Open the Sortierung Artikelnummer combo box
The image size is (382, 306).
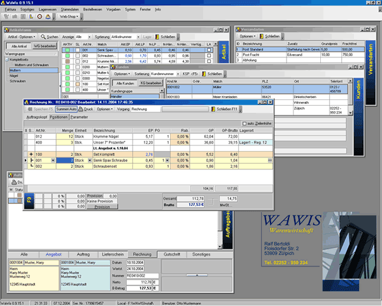[x=138, y=37]
